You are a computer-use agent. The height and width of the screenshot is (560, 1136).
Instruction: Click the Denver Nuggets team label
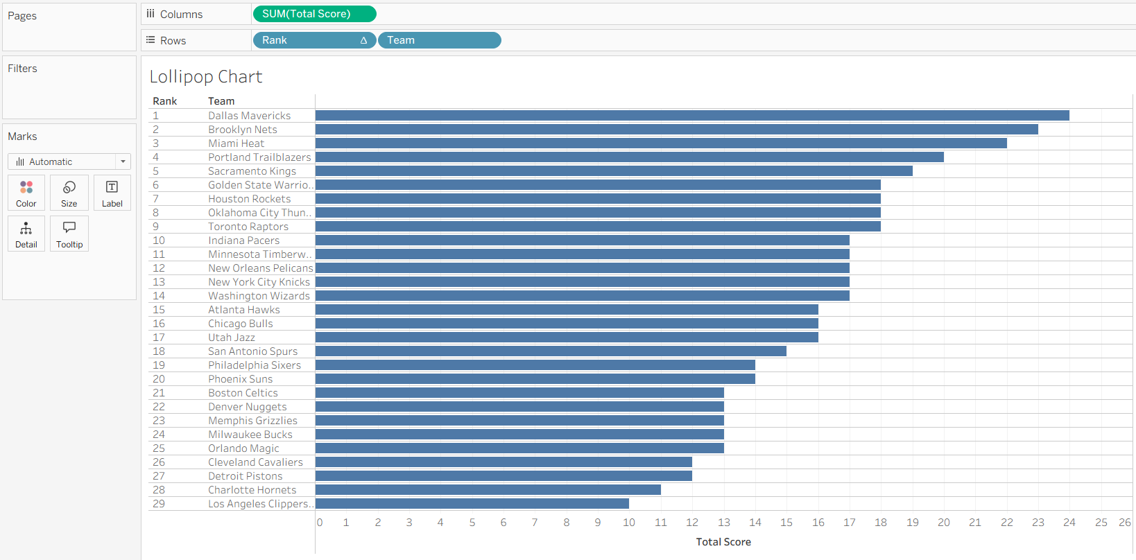[x=248, y=407]
